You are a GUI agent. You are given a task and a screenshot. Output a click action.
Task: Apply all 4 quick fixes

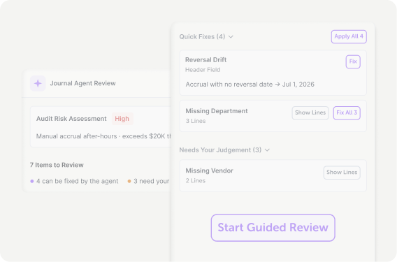(349, 37)
